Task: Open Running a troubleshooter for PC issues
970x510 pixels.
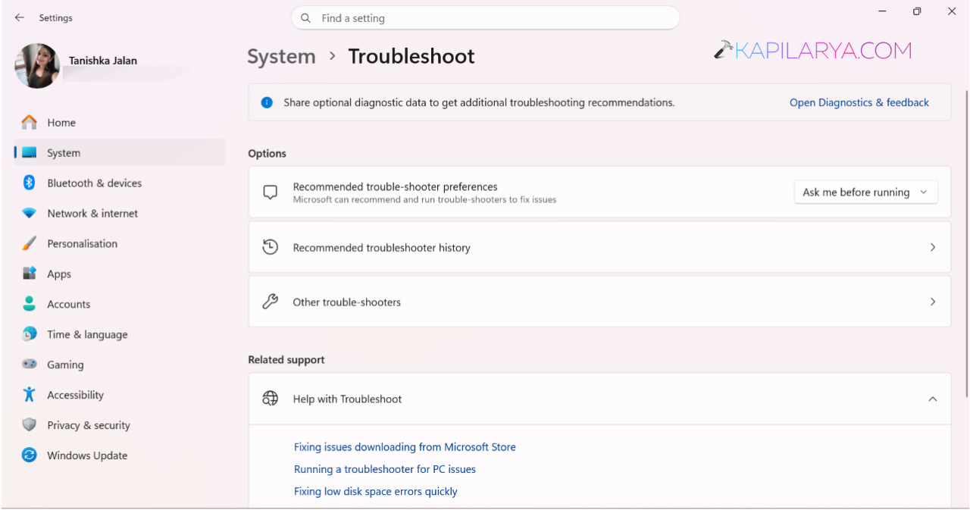Action: tap(385, 469)
